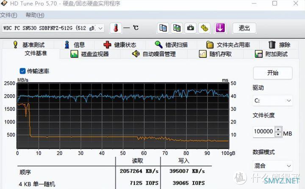
Task: Click the 39065 IOPS write value
Action: click(x=189, y=183)
